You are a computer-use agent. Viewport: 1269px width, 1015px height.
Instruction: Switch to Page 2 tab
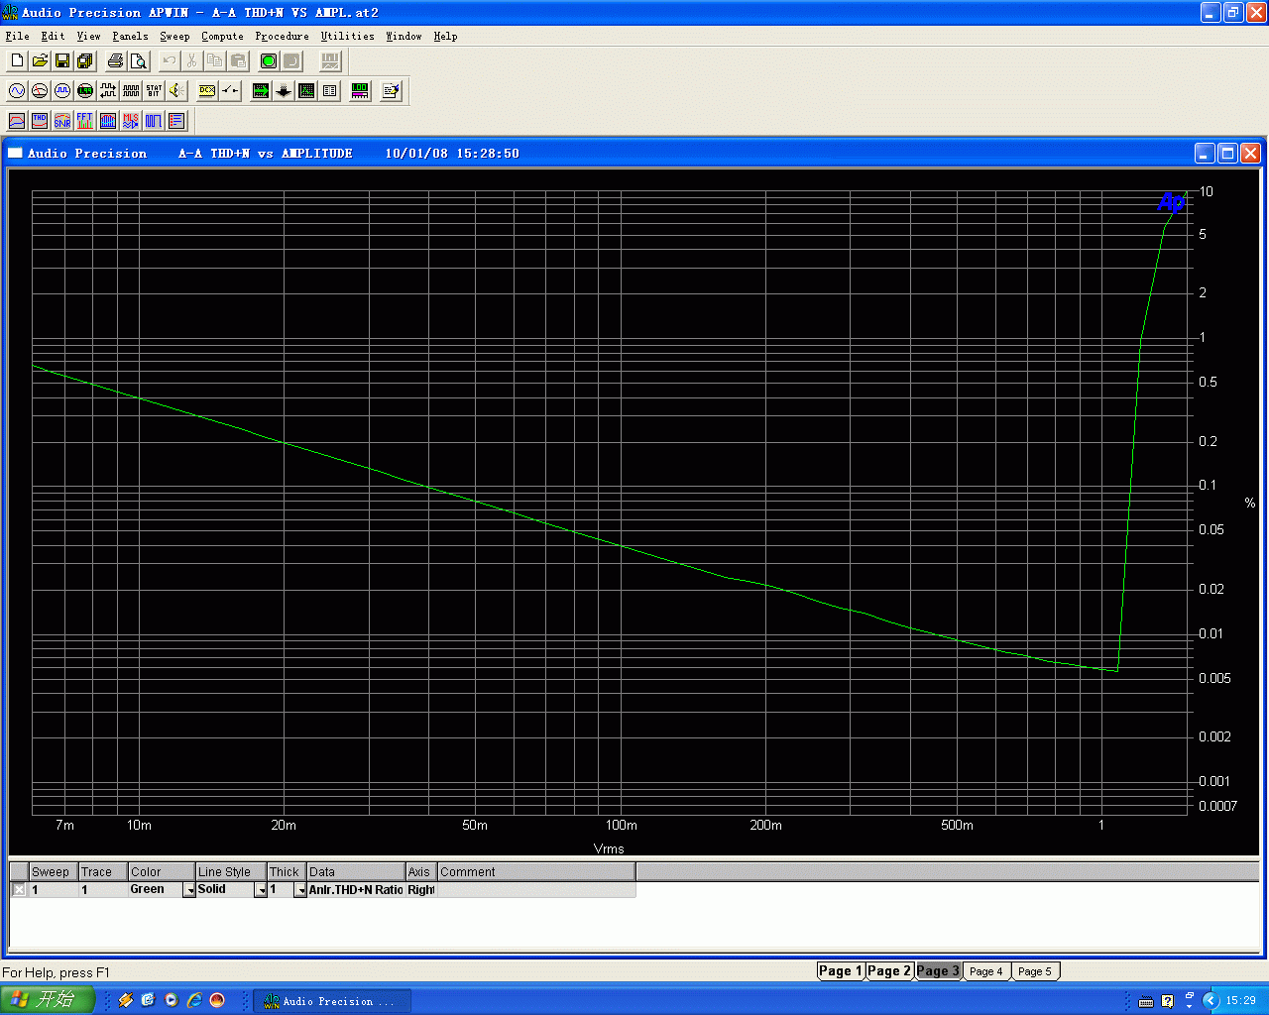click(x=888, y=971)
